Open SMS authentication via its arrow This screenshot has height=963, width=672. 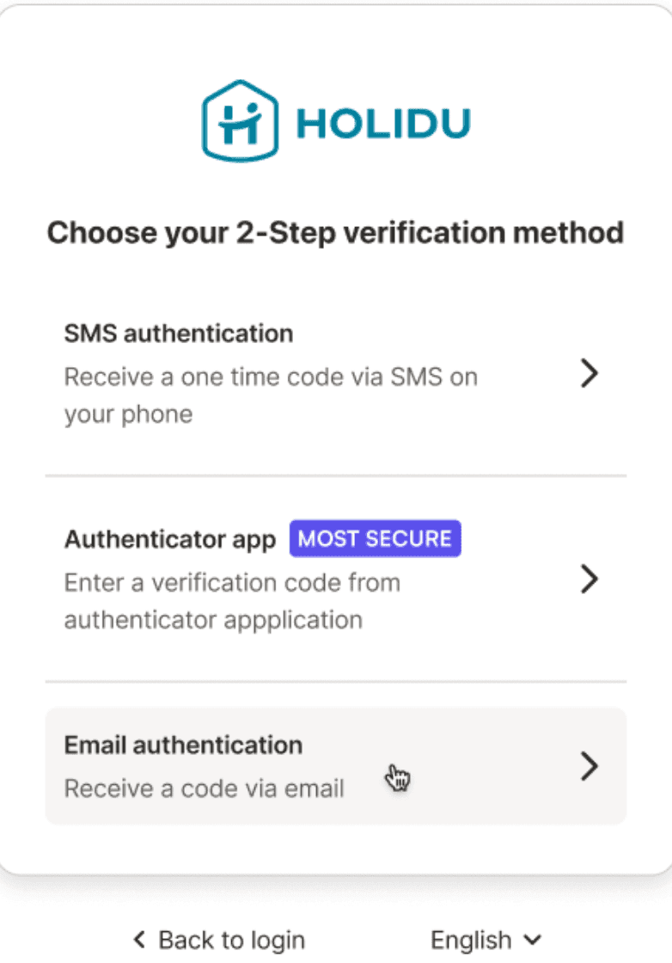[589, 374]
